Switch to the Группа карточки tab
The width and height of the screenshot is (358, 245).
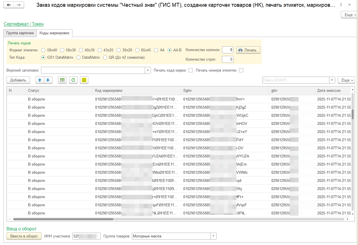pyautogui.click(x=20, y=33)
